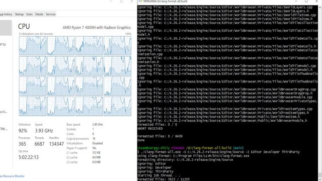Screen dimensions: 322x181
Task: Click 'Formatted files: 0 / 8409' in terminal
Action: [160, 136]
